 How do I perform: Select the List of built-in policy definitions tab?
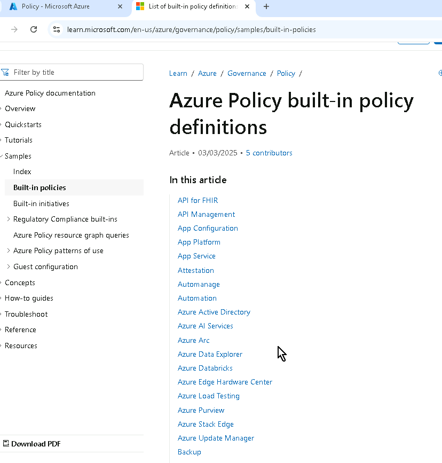click(x=194, y=6)
